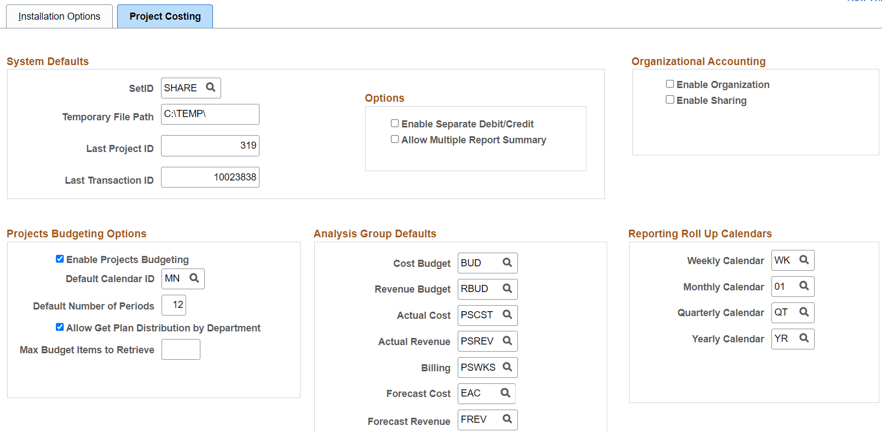Enable Separate Debit/Credit checkbox
This screenshot has width=882, height=432.
395,124
